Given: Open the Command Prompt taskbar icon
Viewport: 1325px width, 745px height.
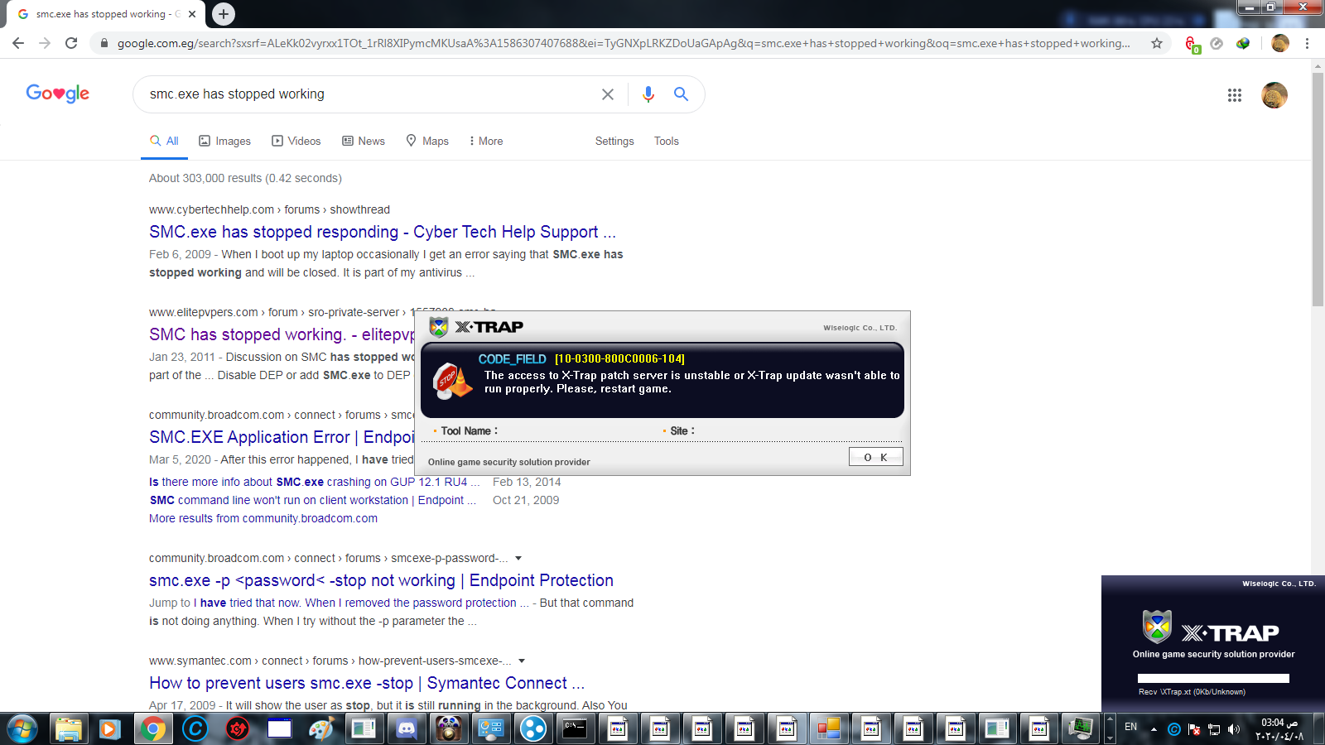Looking at the screenshot, I should coord(575,729).
